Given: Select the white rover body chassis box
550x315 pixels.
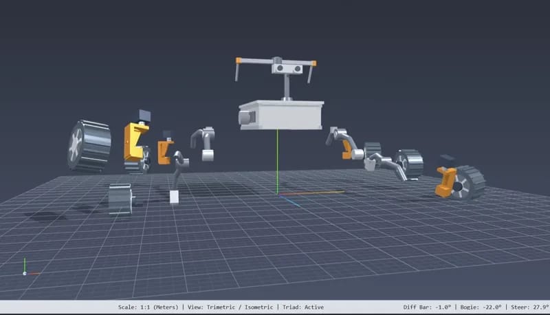Looking at the screenshot, I should point(281,115).
